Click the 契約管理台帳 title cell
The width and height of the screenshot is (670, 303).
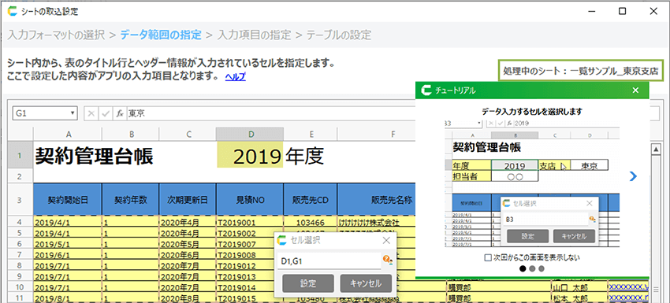coord(93,156)
